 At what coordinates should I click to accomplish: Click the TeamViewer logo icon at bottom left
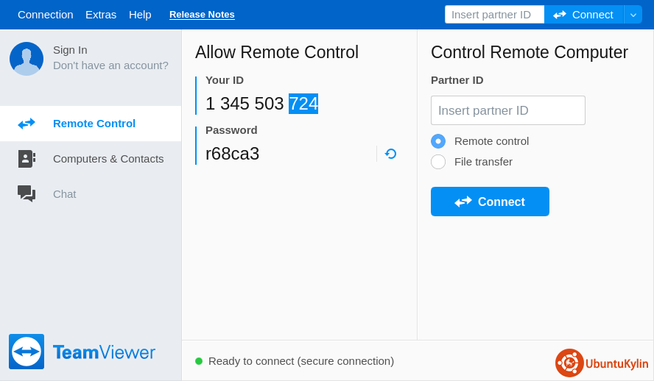[x=27, y=352]
